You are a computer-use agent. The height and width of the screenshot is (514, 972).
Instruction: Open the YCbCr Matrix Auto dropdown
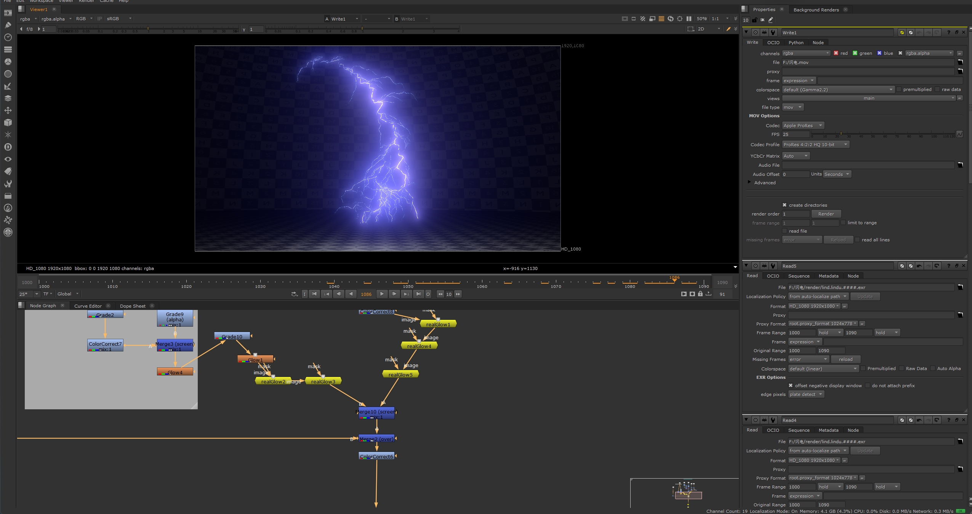tap(796, 156)
